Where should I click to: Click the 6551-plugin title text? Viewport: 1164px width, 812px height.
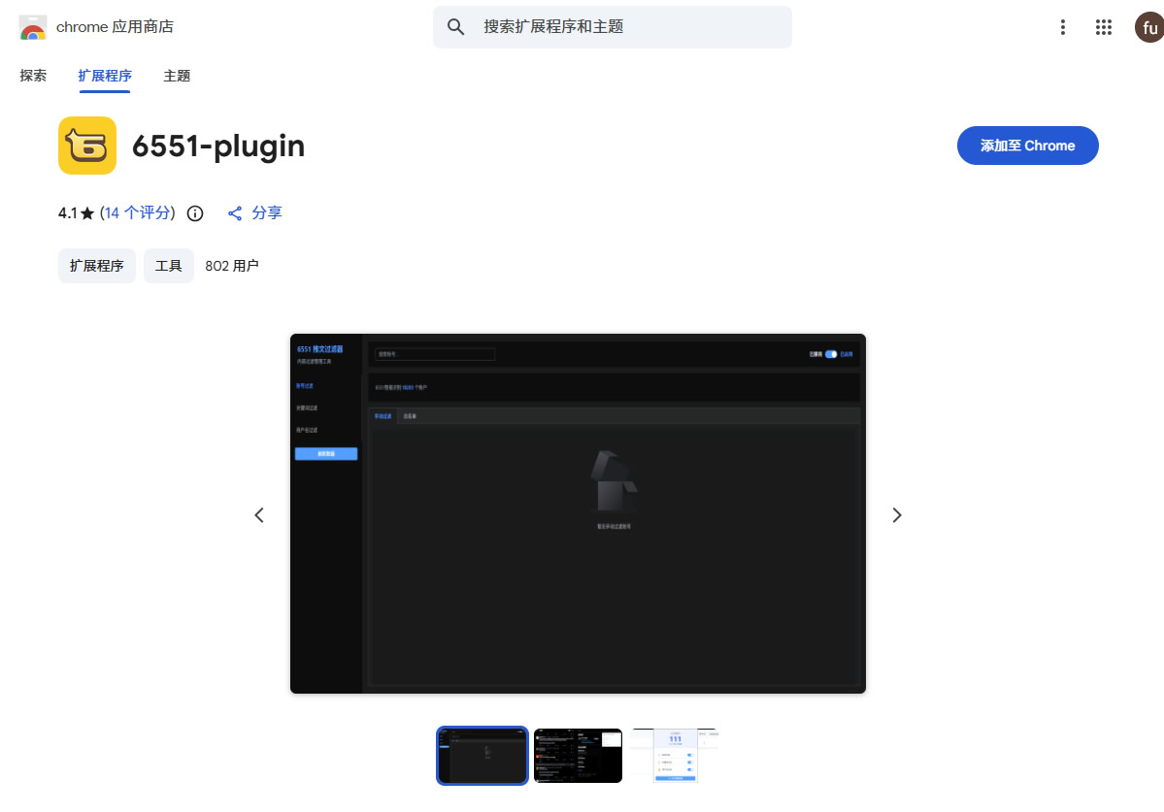[218, 146]
